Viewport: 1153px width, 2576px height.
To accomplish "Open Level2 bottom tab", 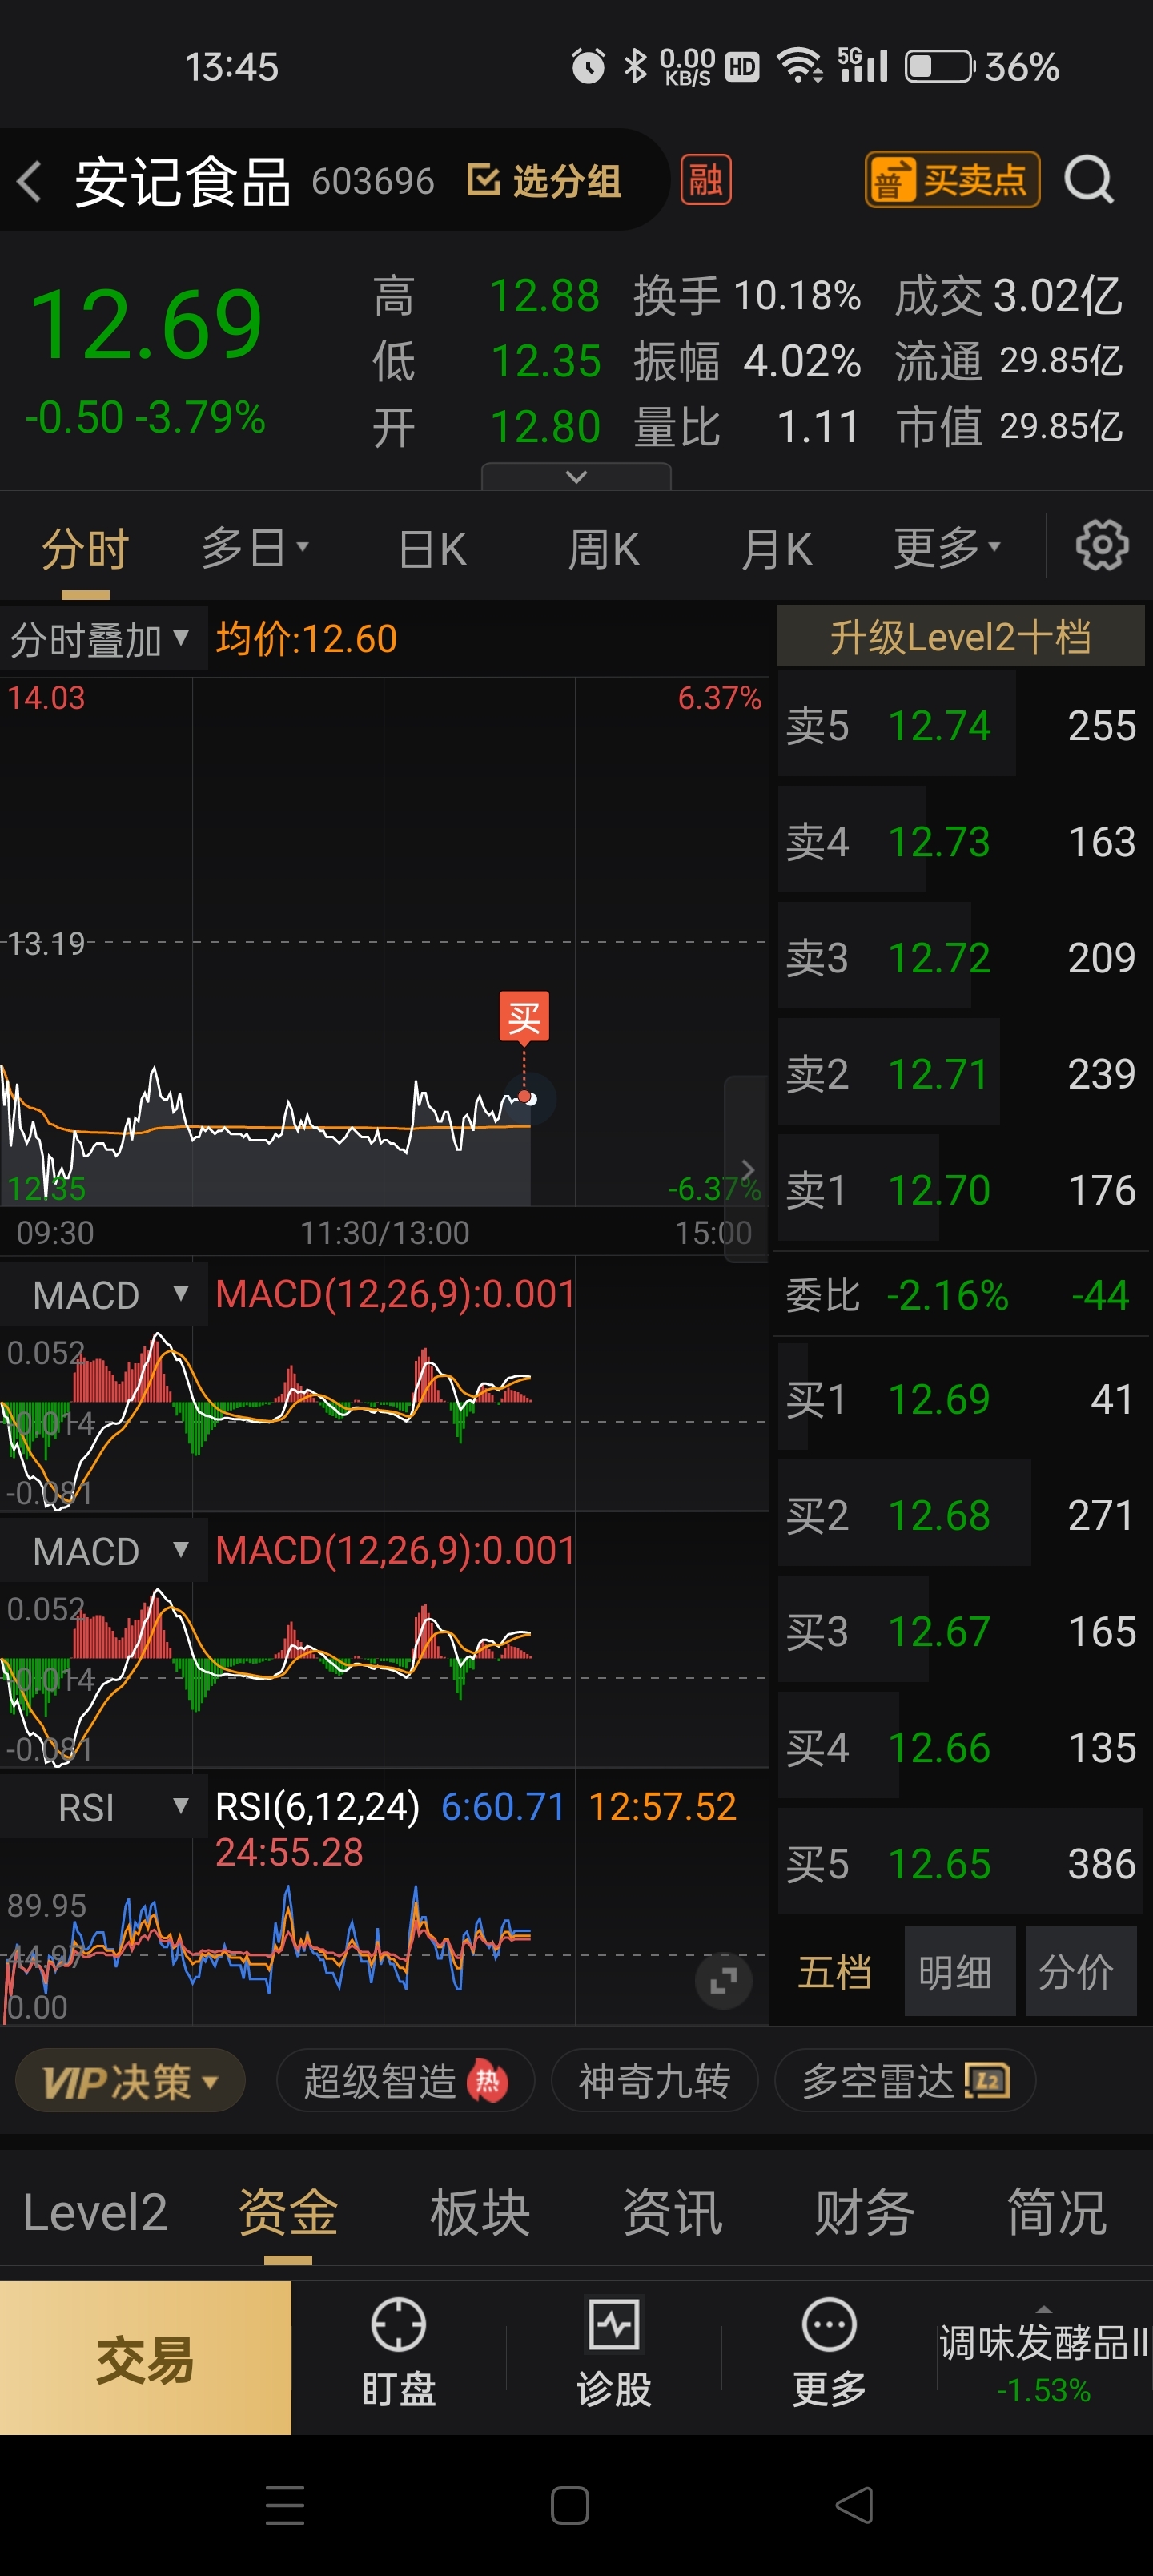I will (95, 2211).
